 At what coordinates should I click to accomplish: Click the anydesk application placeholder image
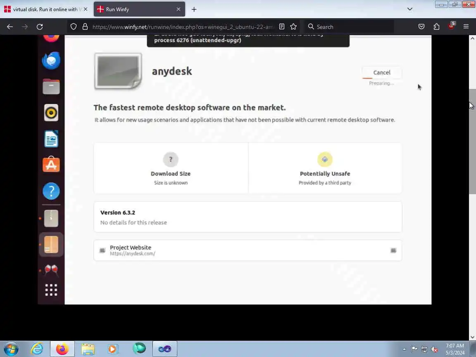[118, 71]
